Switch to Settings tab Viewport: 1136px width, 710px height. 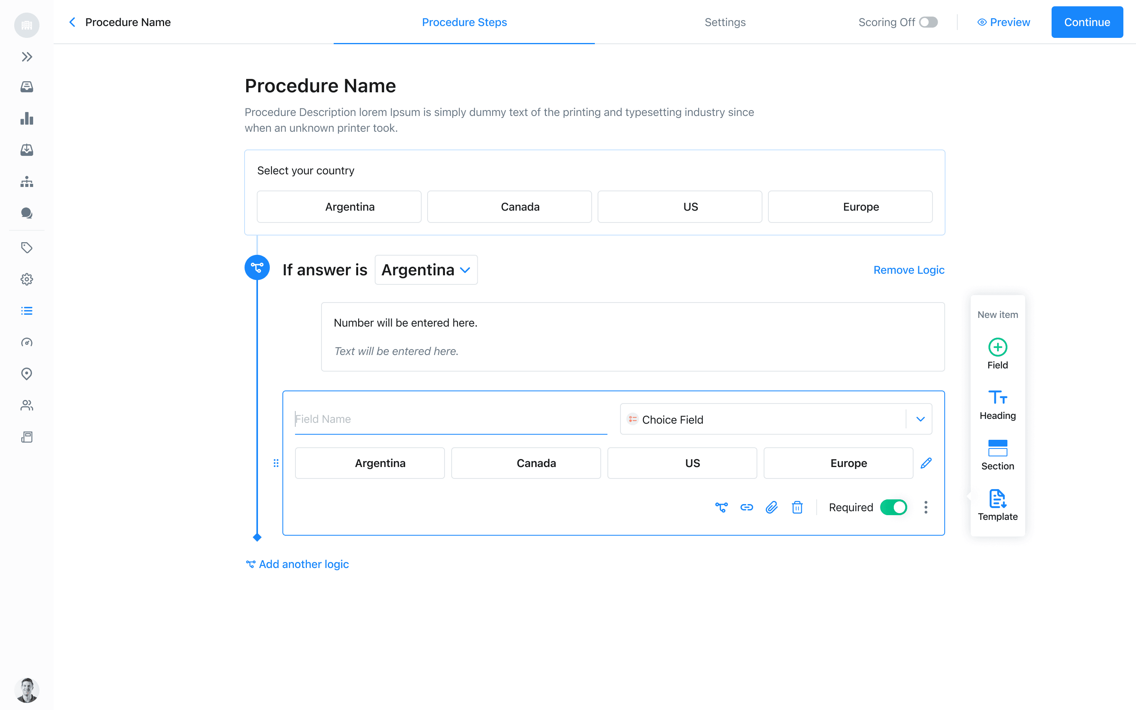click(x=725, y=22)
